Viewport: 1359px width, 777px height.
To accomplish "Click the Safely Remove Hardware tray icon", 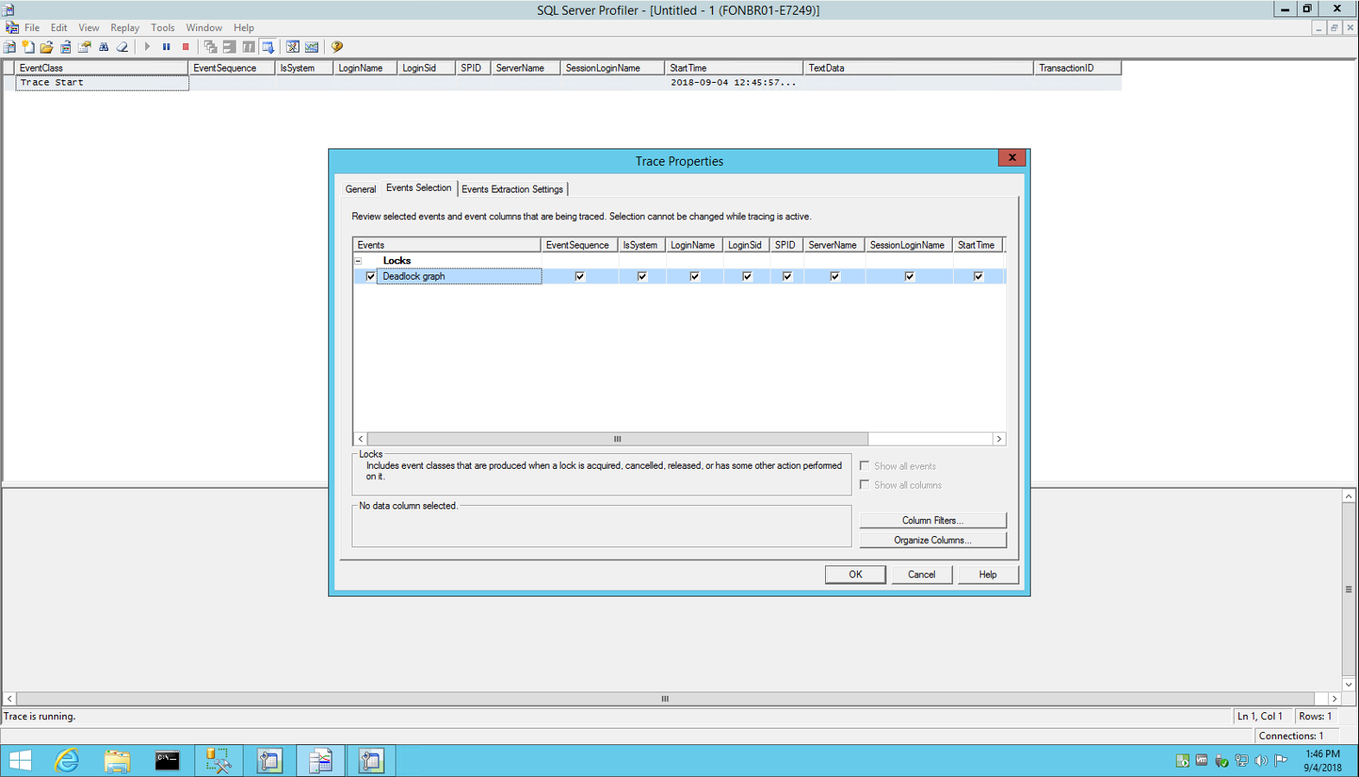I will point(1222,761).
